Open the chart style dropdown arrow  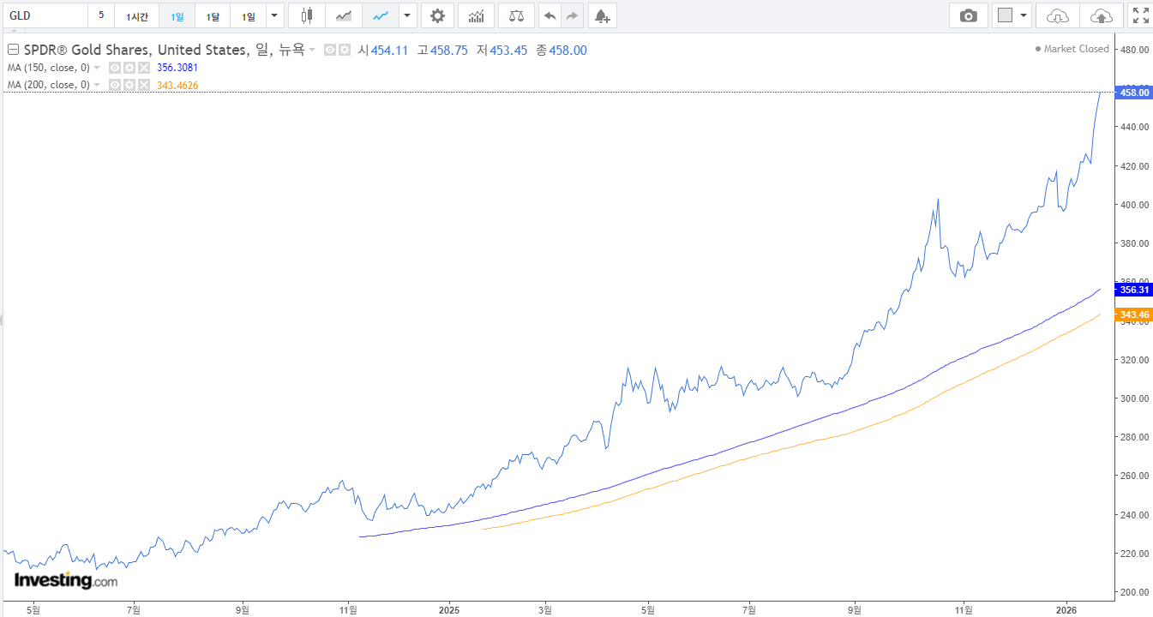pos(408,15)
